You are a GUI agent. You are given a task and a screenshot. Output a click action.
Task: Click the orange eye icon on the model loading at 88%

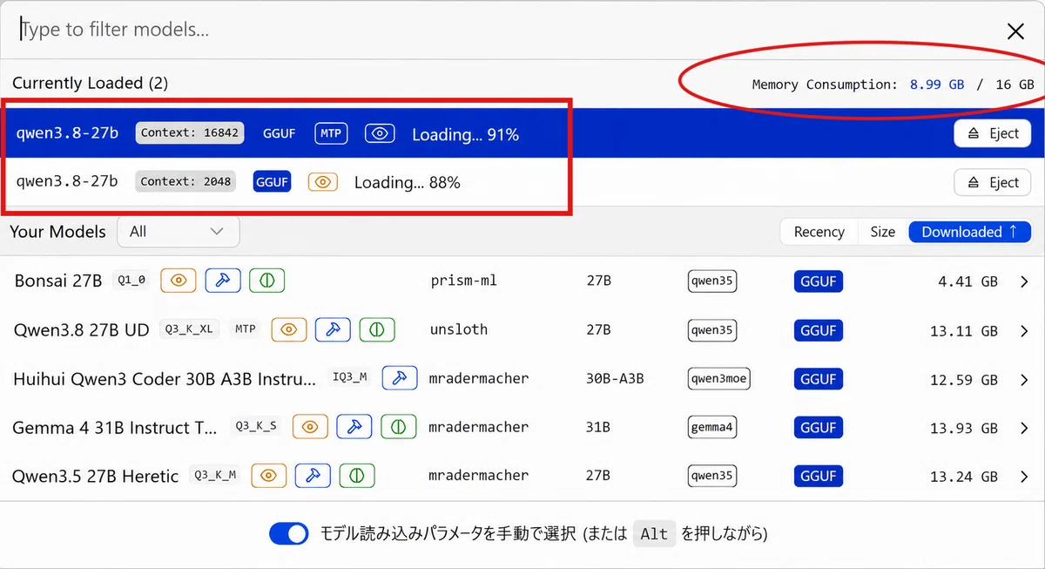click(x=323, y=182)
